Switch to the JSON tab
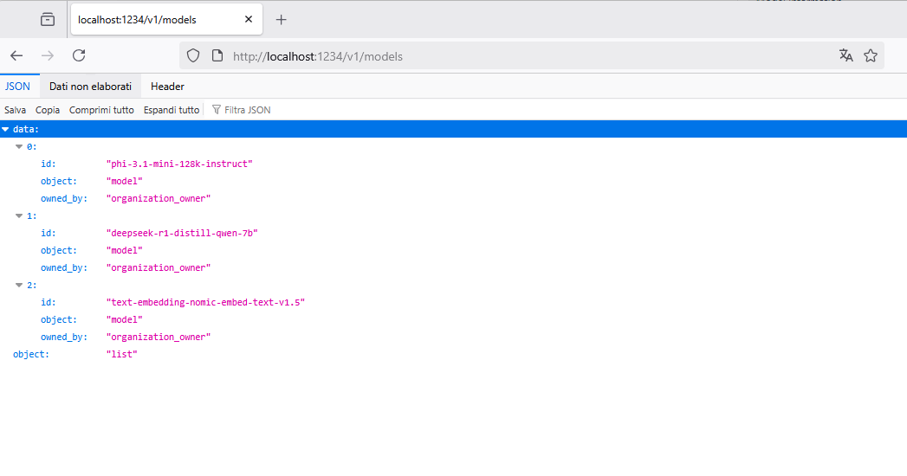907x476 pixels. pos(18,86)
